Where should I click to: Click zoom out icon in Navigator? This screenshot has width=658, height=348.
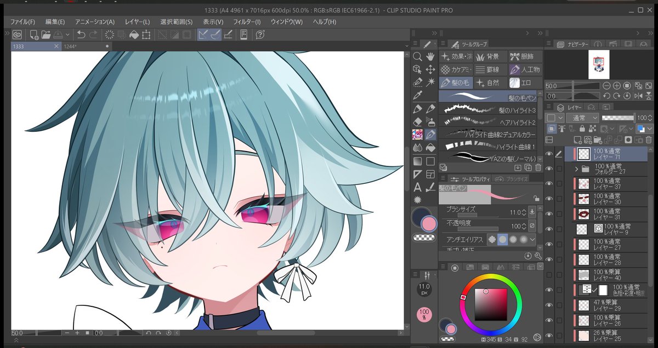(x=606, y=86)
